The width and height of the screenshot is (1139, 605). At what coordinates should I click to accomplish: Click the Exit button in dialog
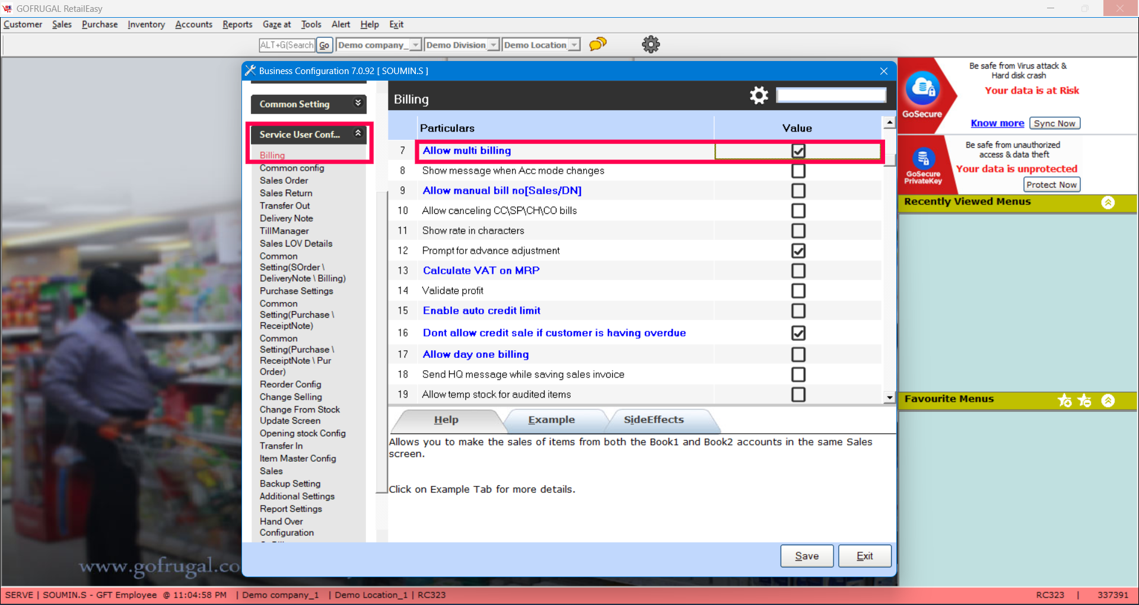click(865, 556)
